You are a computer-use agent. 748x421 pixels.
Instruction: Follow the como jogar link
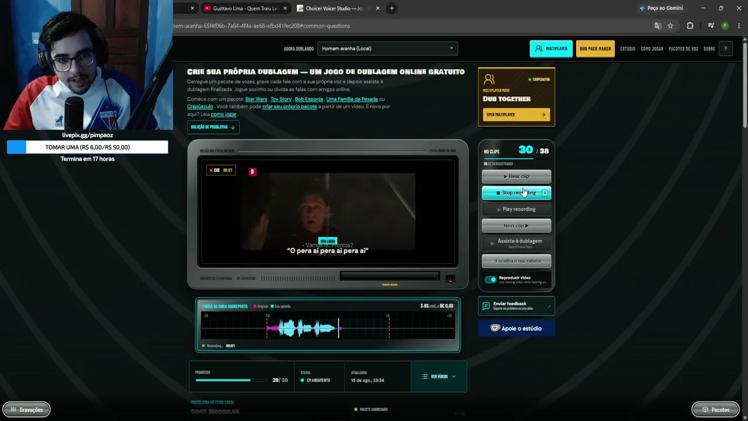tap(224, 114)
